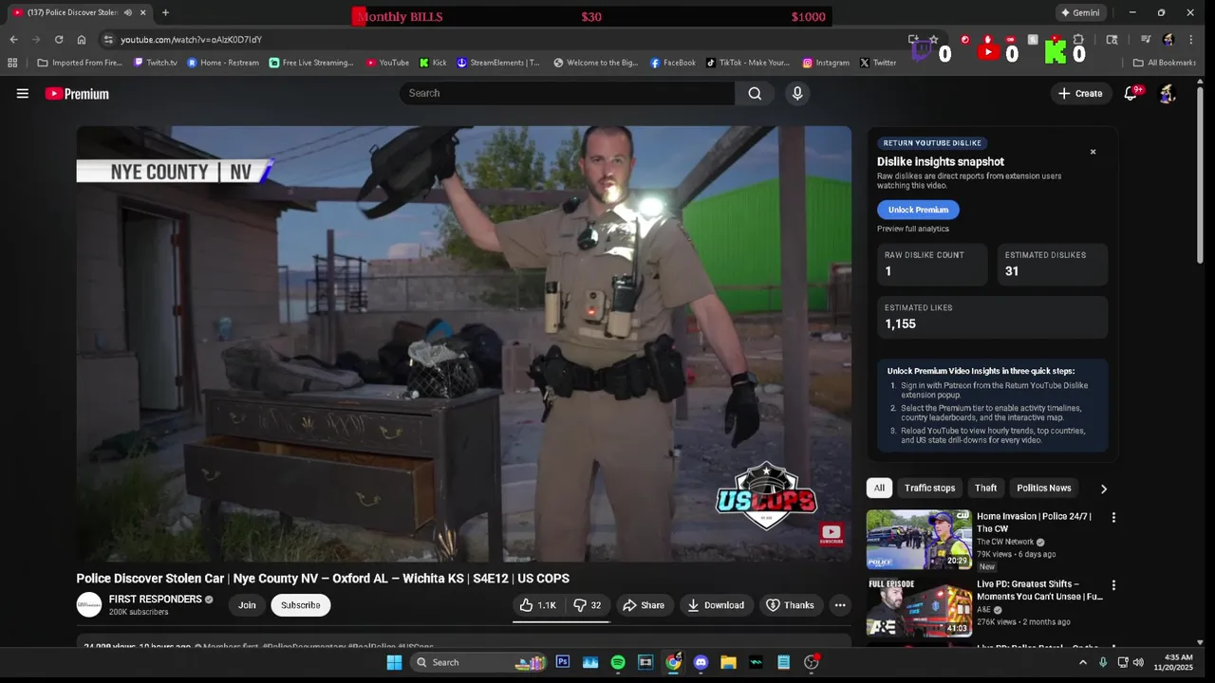Image resolution: width=1215 pixels, height=683 pixels.
Task: Open Chrome three-dot menu
Action: [1190, 40]
